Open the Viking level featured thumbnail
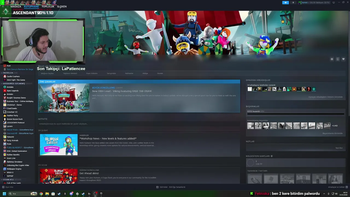The height and width of the screenshot is (197, 350). 64,98
